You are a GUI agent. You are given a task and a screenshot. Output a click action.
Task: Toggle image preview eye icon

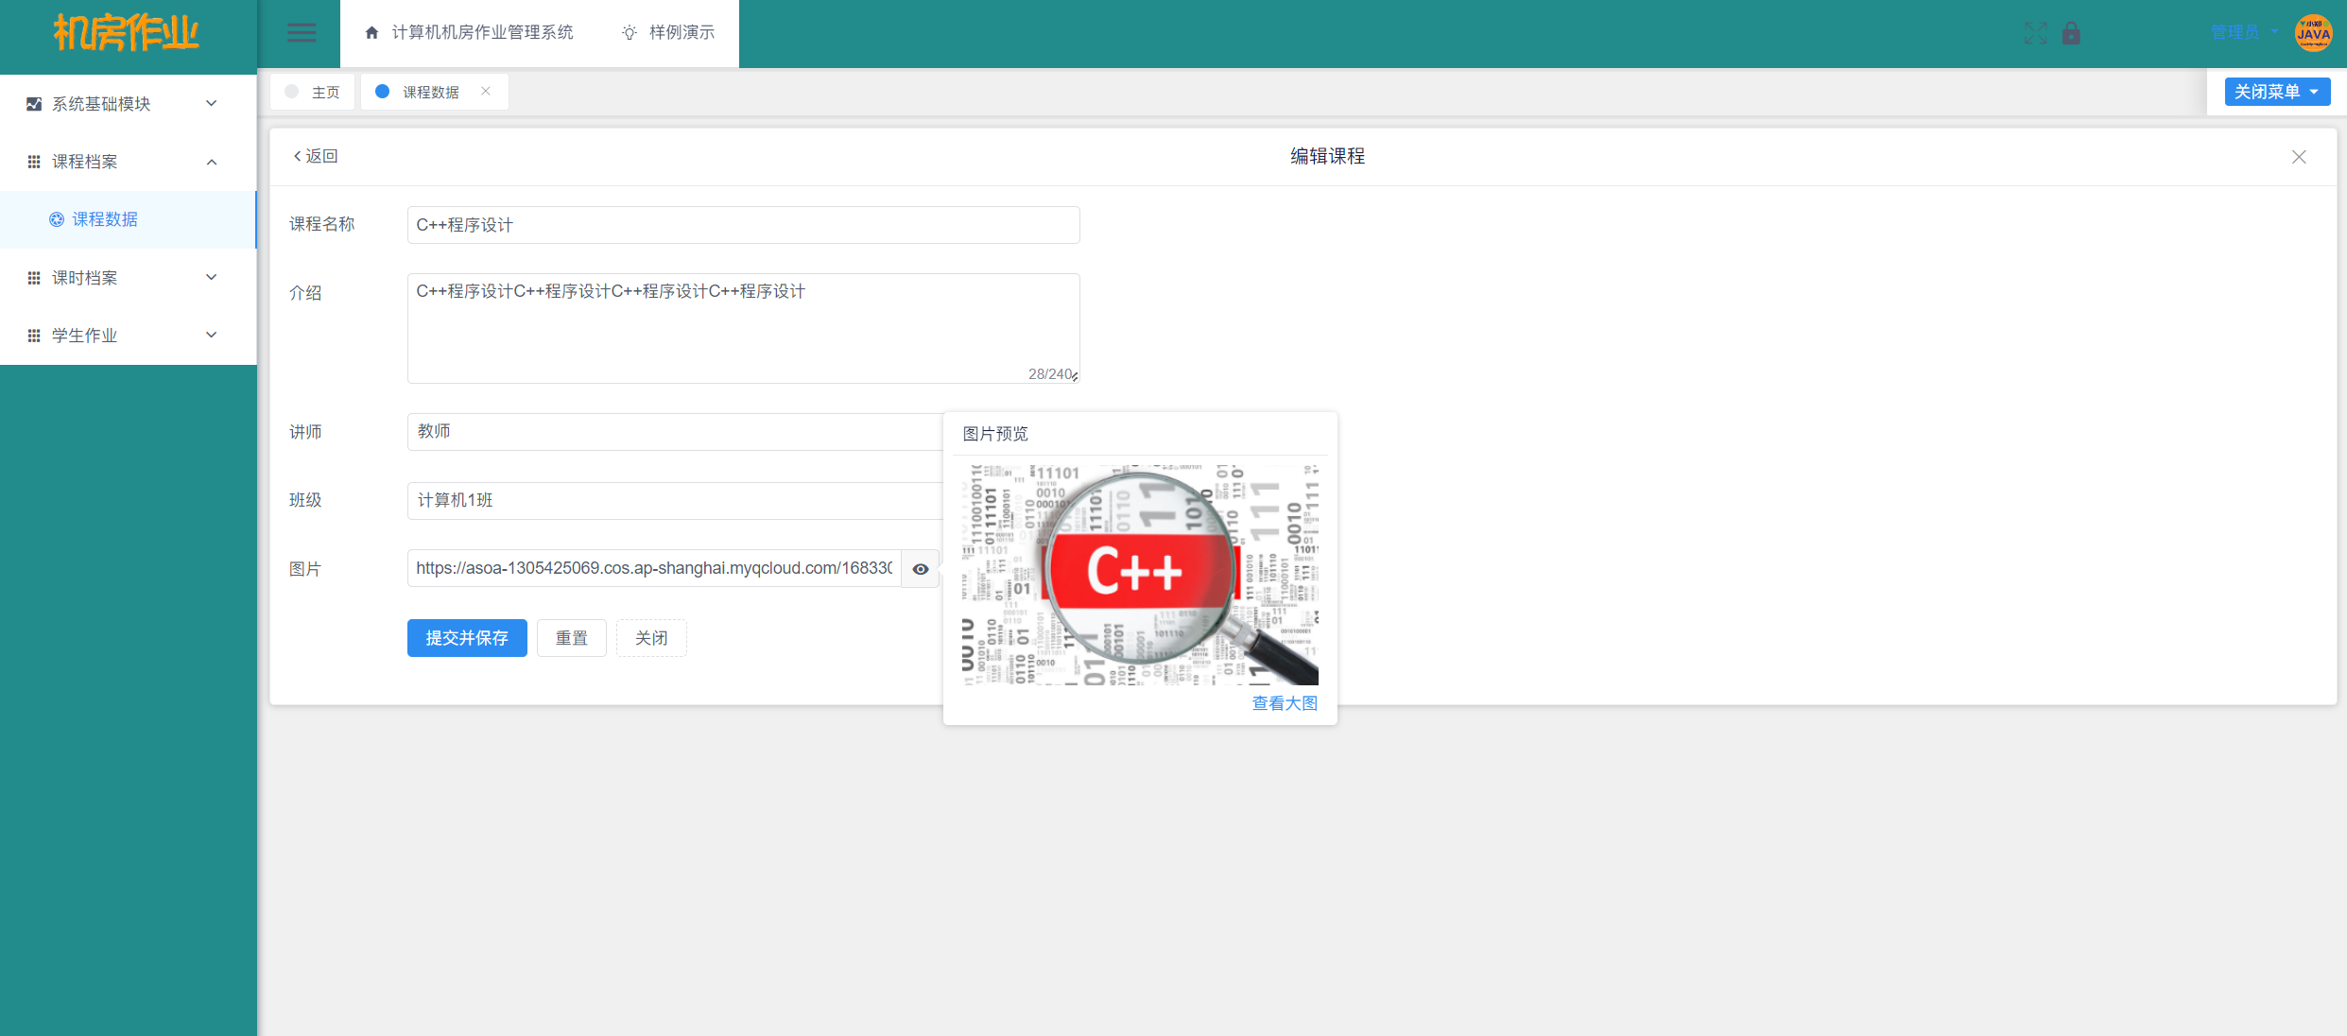920,569
